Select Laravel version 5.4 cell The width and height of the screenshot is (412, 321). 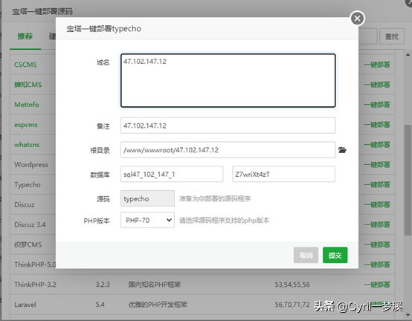100,305
